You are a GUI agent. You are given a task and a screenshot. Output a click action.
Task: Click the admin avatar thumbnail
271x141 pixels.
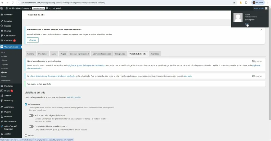pyautogui.click(x=238, y=17)
